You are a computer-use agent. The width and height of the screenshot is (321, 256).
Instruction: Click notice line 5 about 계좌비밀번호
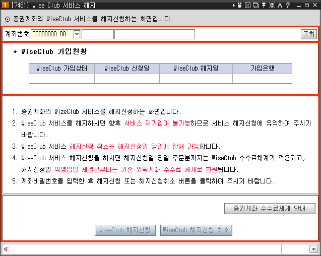point(143,181)
